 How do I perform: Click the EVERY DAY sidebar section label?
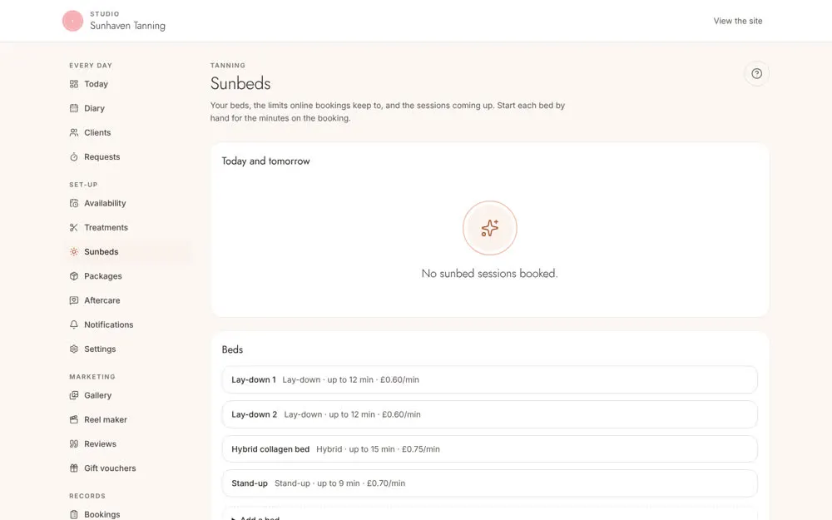pos(91,65)
